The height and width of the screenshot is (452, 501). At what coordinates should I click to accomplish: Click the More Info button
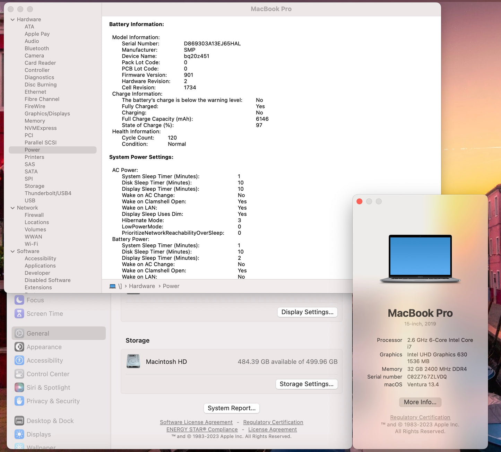(420, 402)
